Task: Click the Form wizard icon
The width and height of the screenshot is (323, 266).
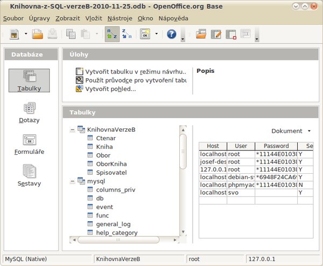Action: (145, 34)
